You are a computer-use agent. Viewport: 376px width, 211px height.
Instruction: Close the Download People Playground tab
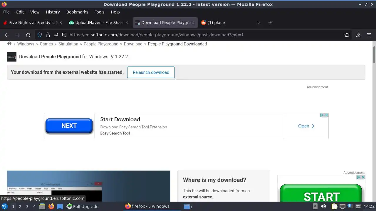[193, 23]
